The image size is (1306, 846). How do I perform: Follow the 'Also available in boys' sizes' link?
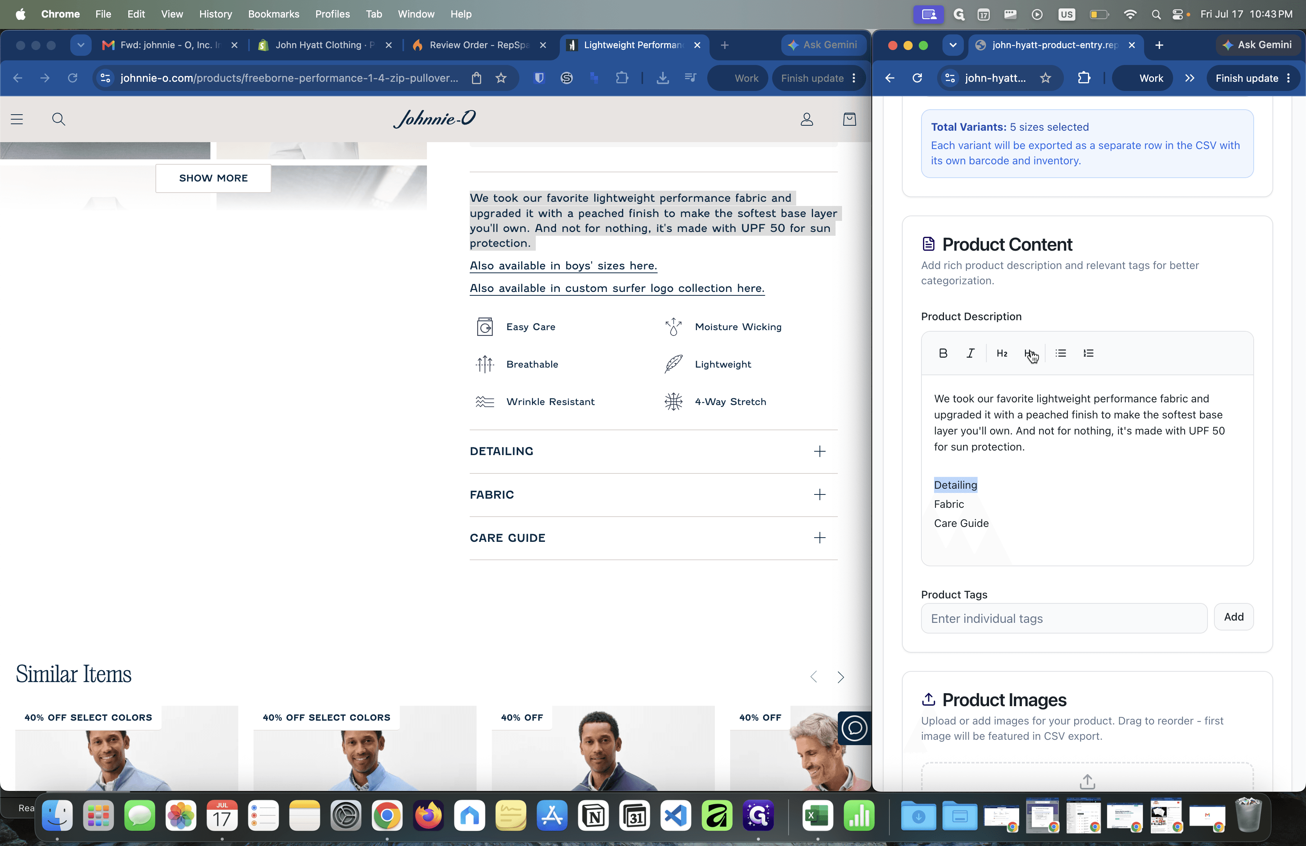(563, 266)
